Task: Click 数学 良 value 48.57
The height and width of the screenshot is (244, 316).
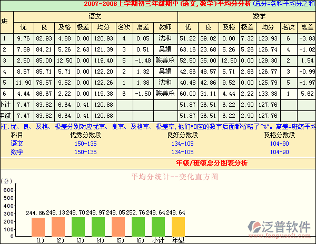Action: (x=208, y=72)
